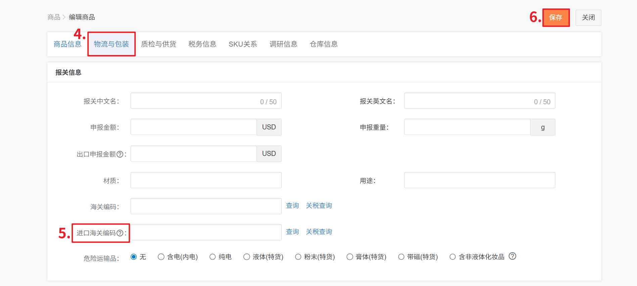Click 关税查询 link beside 进口海关编码 field
The image size is (637, 286).
pos(319,232)
